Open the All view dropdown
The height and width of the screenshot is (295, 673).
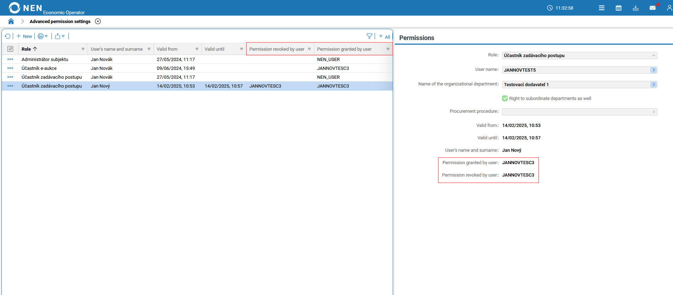click(x=385, y=37)
